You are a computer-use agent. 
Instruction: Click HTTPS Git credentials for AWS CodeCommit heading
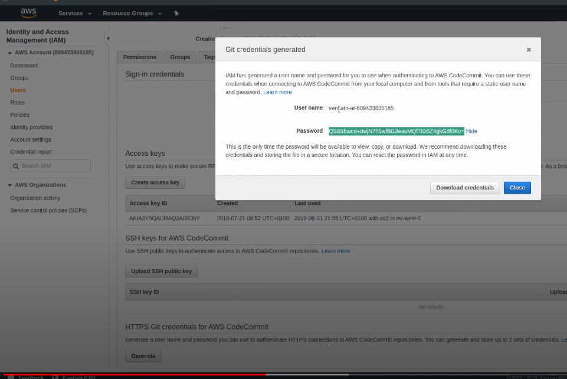click(196, 327)
